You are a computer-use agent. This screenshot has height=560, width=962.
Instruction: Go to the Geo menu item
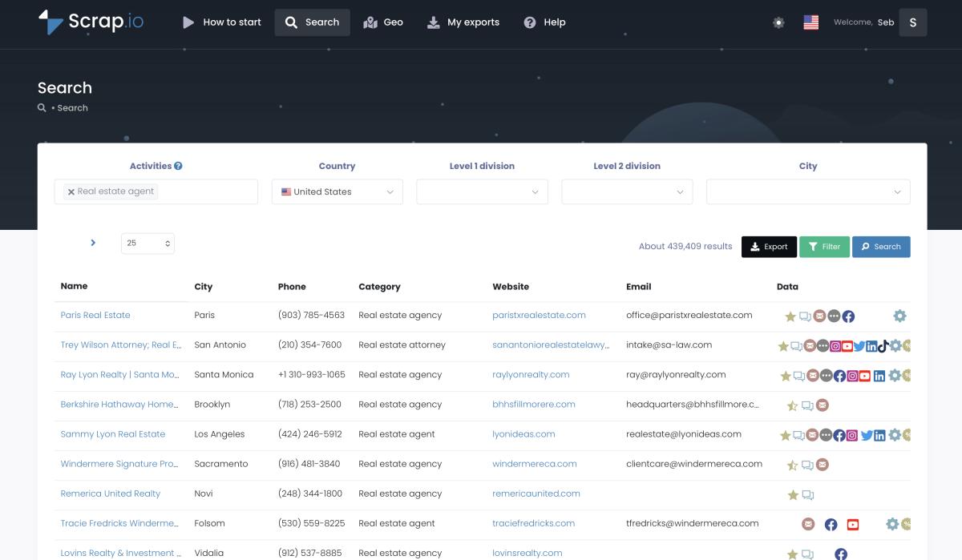click(383, 22)
